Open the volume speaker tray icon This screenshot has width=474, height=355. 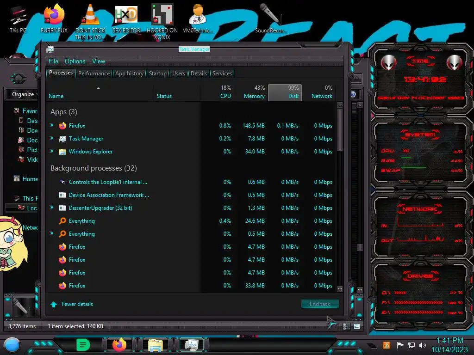tap(423, 345)
